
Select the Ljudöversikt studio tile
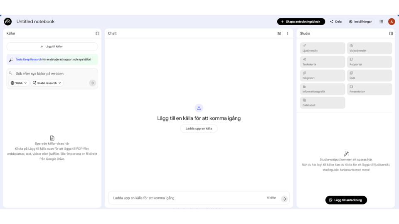(323, 48)
